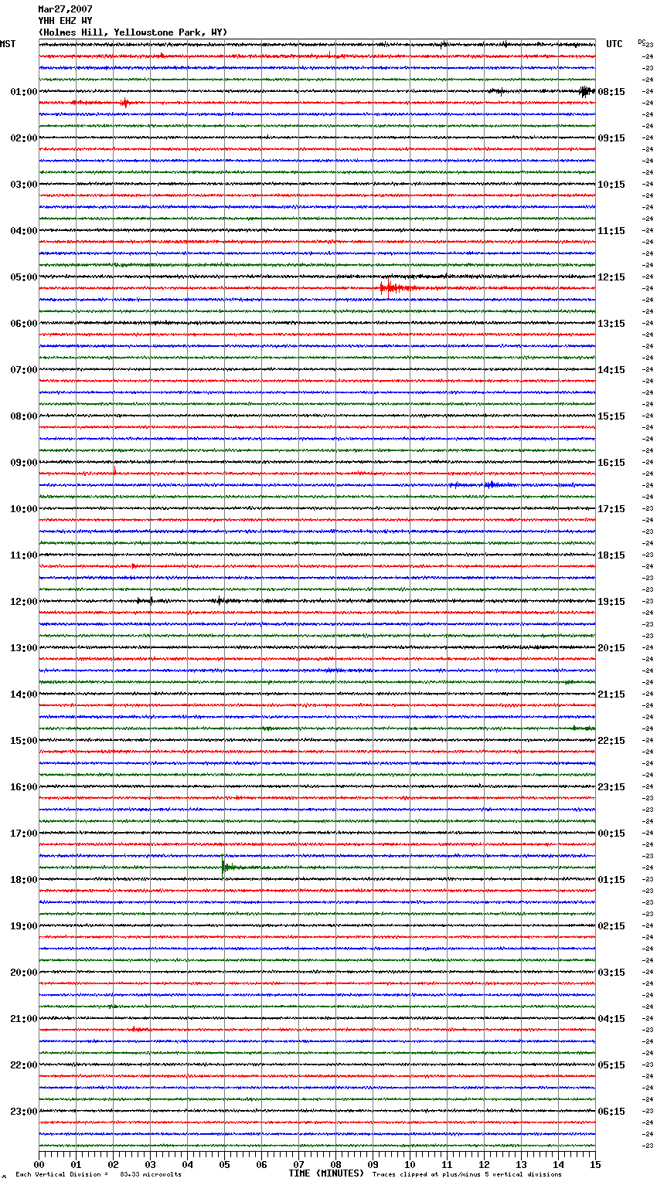Image resolution: width=657 pixels, height=1185 pixels.
Task: Click the 20:15 UTC time label
Action: pos(611,648)
